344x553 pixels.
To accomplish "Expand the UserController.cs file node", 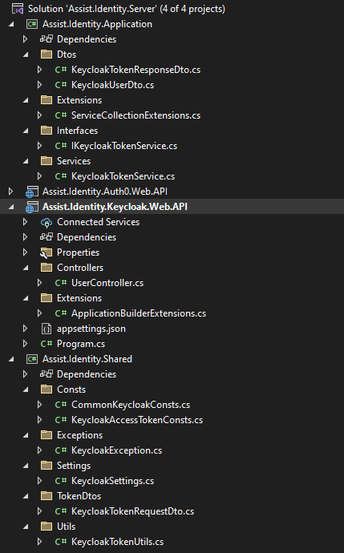I will tap(39, 283).
